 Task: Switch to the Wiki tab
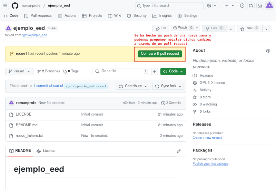(115, 15)
